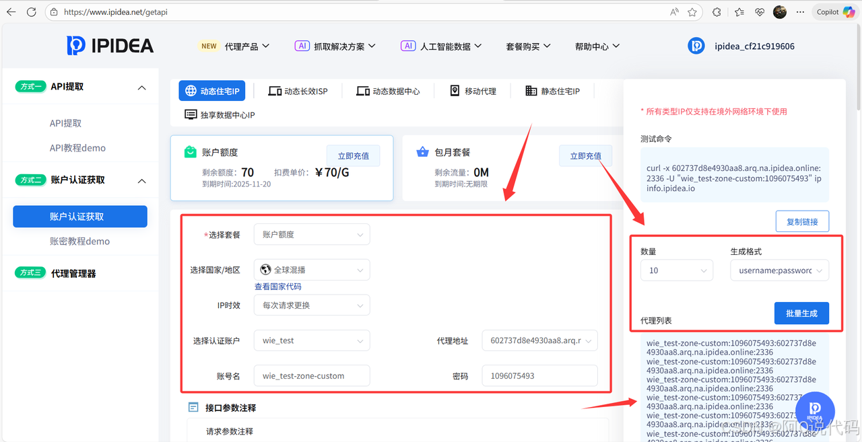Click the 账号名 input field
The height and width of the screenshot is (442, 862).
pos(312,375)
